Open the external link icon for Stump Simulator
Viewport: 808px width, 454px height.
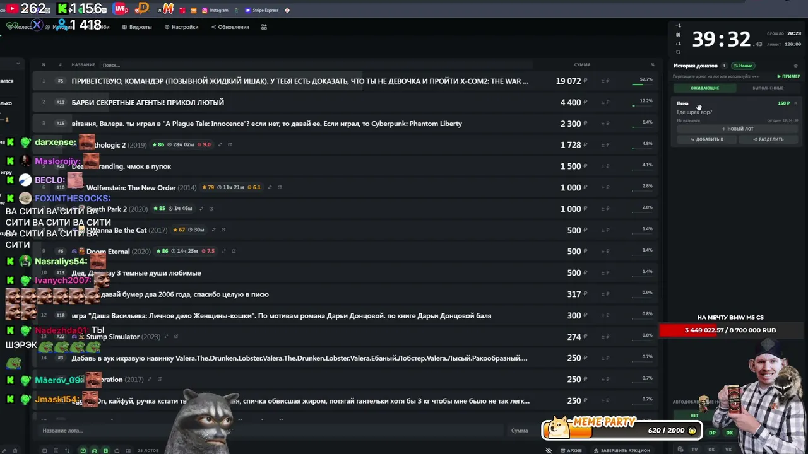[x=176, y=337]
